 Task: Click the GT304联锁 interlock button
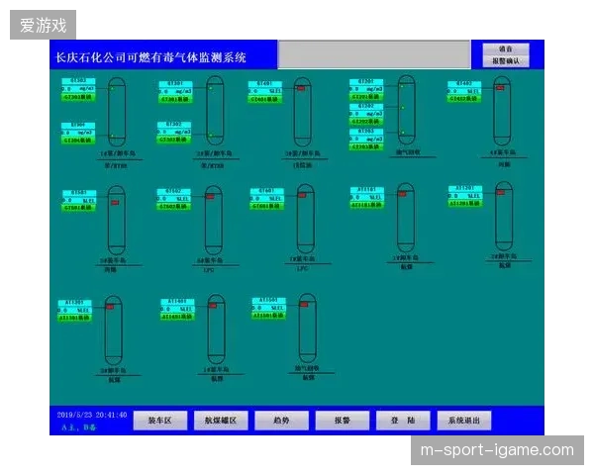(x=78, y=141)
